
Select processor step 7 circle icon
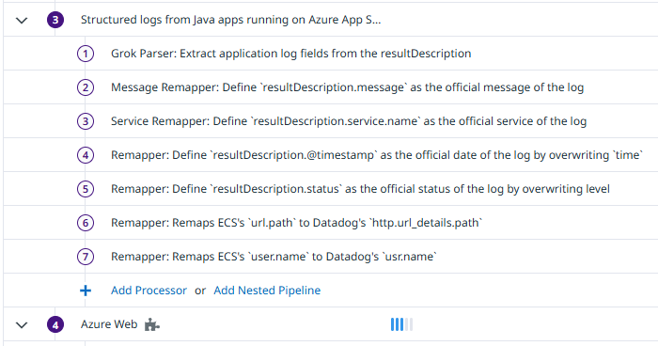(x=86, y=257)
